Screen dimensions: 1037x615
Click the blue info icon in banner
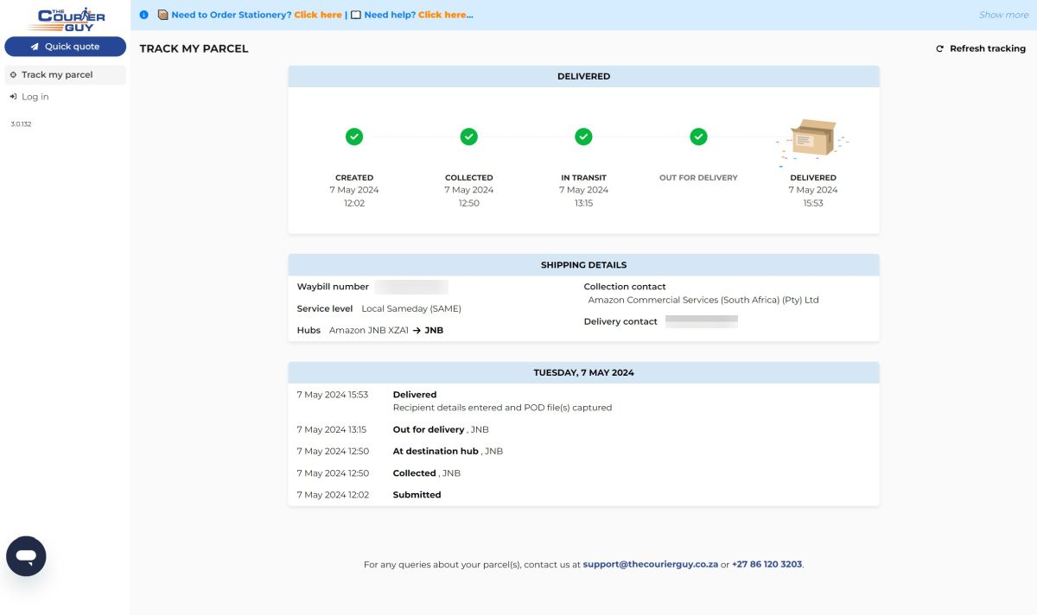click(144, 15)
